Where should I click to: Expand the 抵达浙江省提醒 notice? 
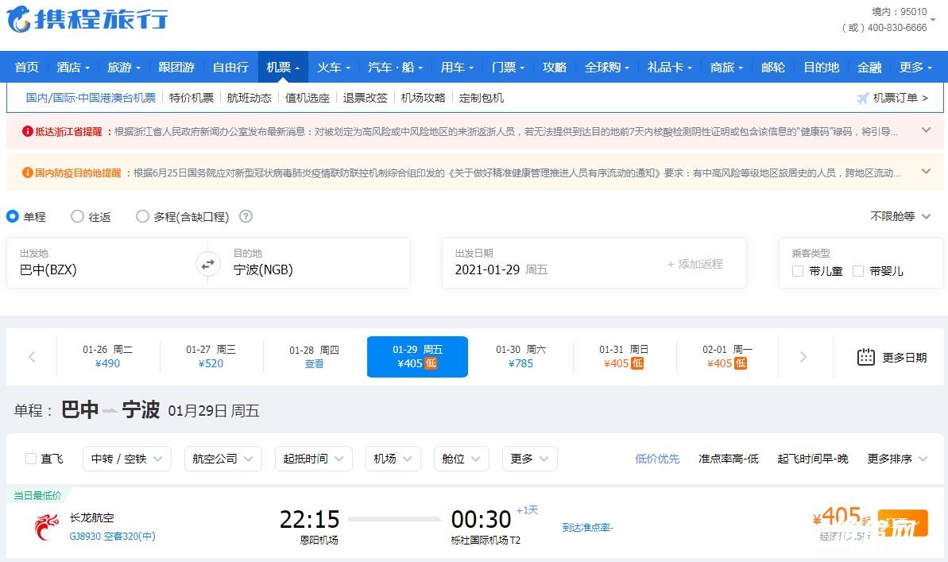pyautogui.click(x=926, y=130)
